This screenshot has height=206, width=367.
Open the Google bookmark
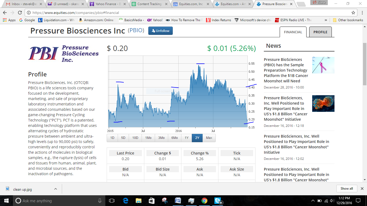27,20
